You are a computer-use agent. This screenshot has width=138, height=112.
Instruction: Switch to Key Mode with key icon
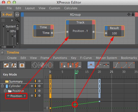6,65
